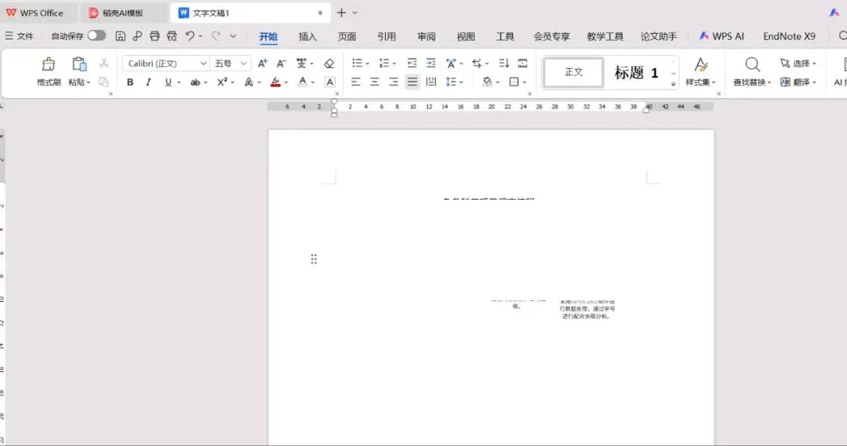Viewport: 847px width, 446px height.
Task: Open the Tools (工具) tab
Action: (x=505, y=37)
